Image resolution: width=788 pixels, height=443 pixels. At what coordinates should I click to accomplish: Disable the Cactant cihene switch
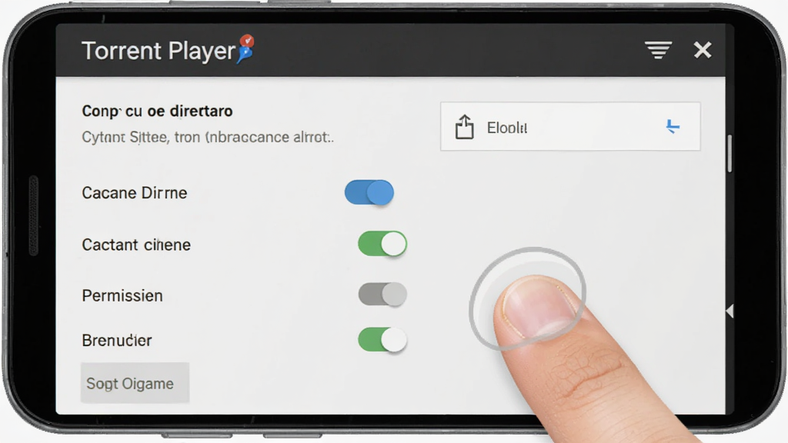point(382,244)
